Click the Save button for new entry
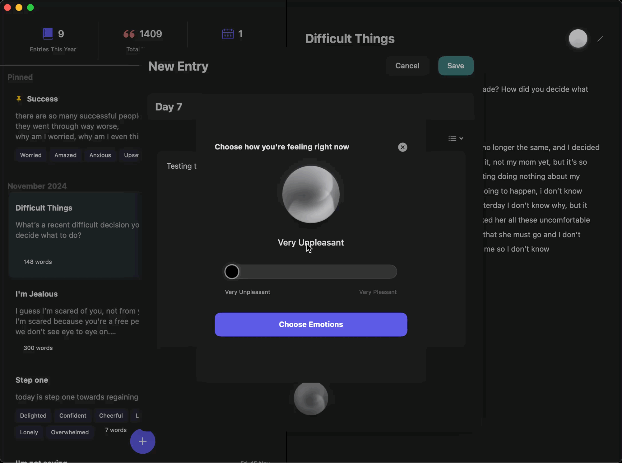 coord(455,65)
